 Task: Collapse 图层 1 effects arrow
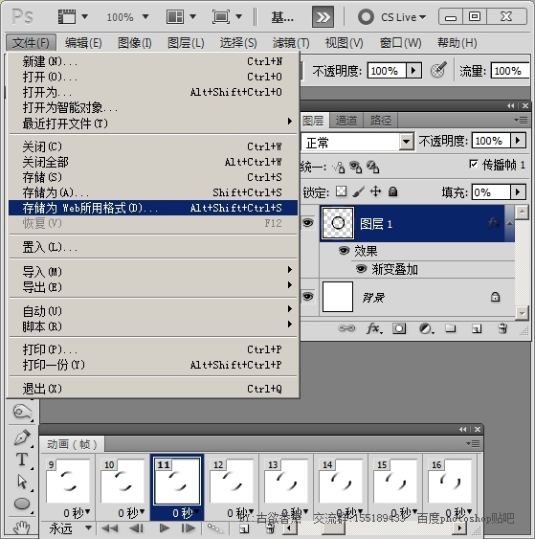click(x=509, y=223)
